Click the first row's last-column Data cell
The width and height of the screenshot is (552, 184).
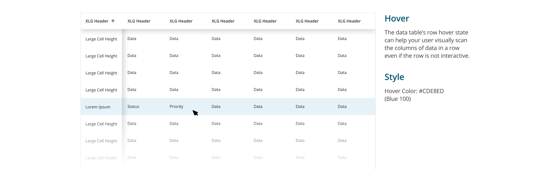point(342,39)
